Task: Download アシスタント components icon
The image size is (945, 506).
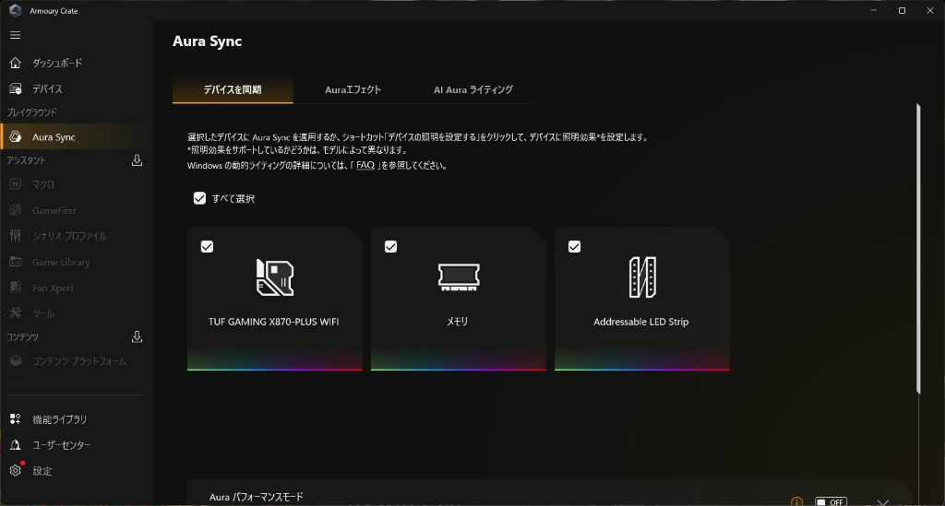Action: 137,160
